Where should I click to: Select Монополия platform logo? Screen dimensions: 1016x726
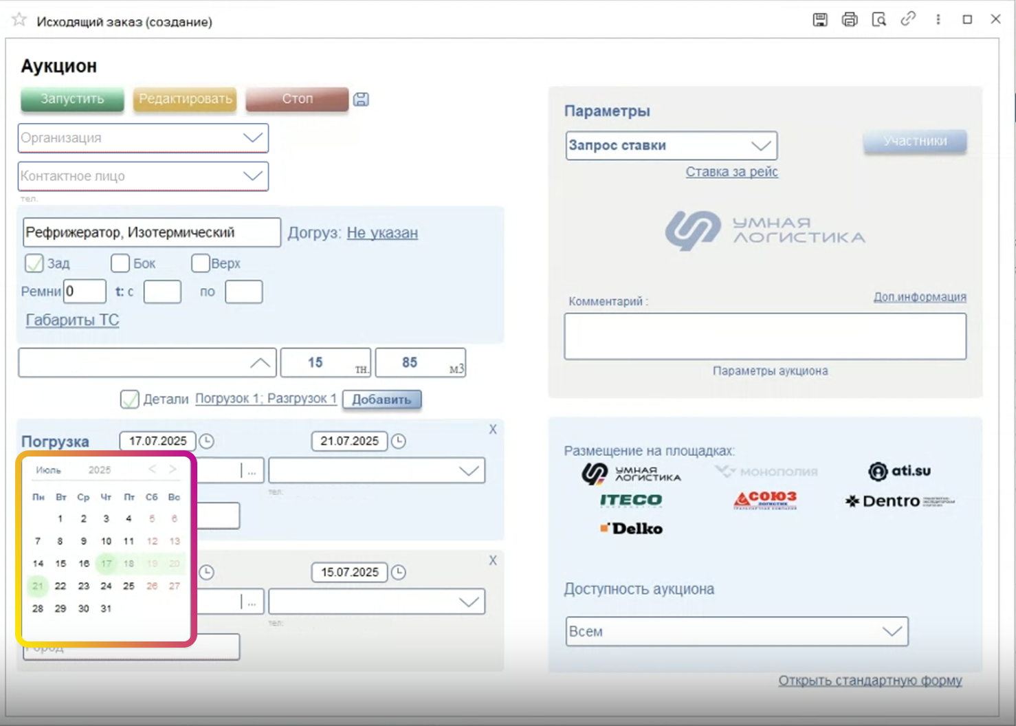pyautogui.click(x=766, y=472)
